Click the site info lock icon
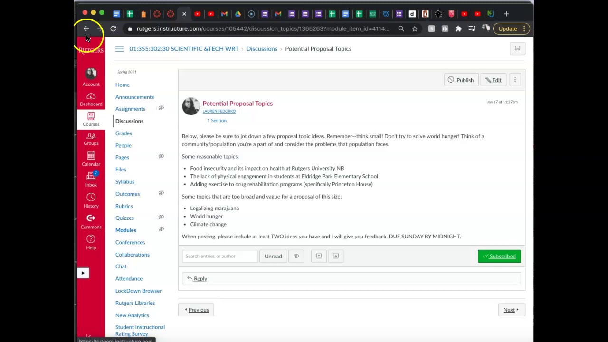 coord(130,28)
